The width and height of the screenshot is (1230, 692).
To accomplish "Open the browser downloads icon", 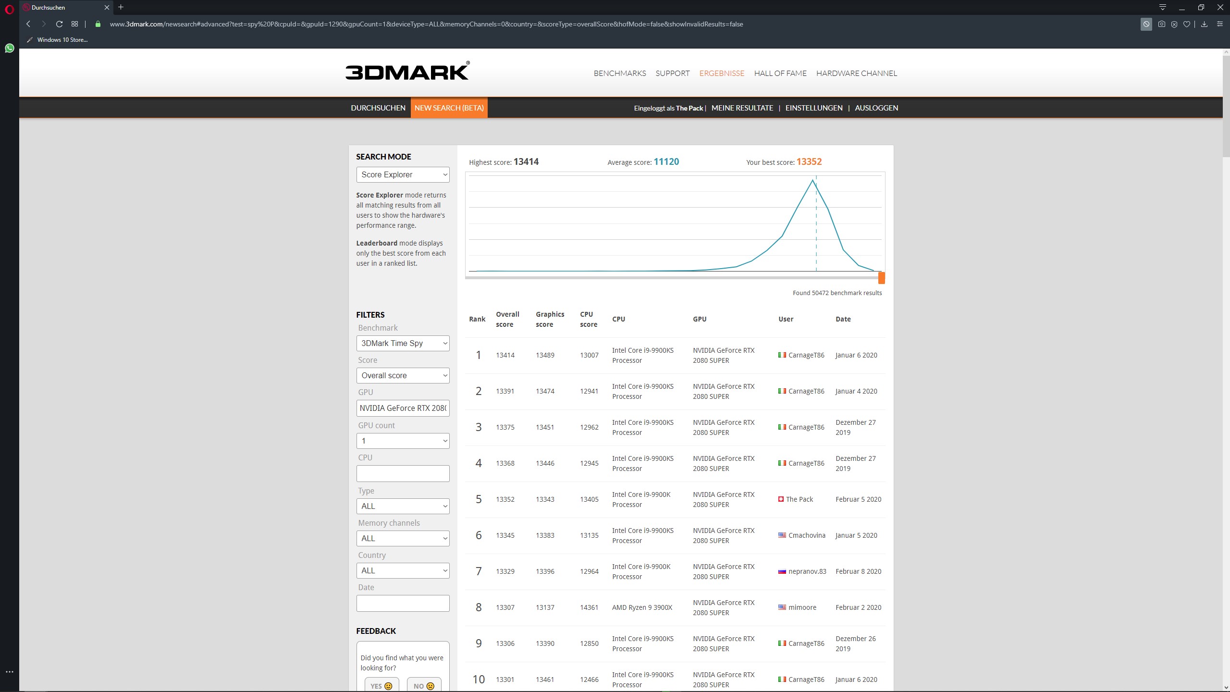I will click(1204, 24).
